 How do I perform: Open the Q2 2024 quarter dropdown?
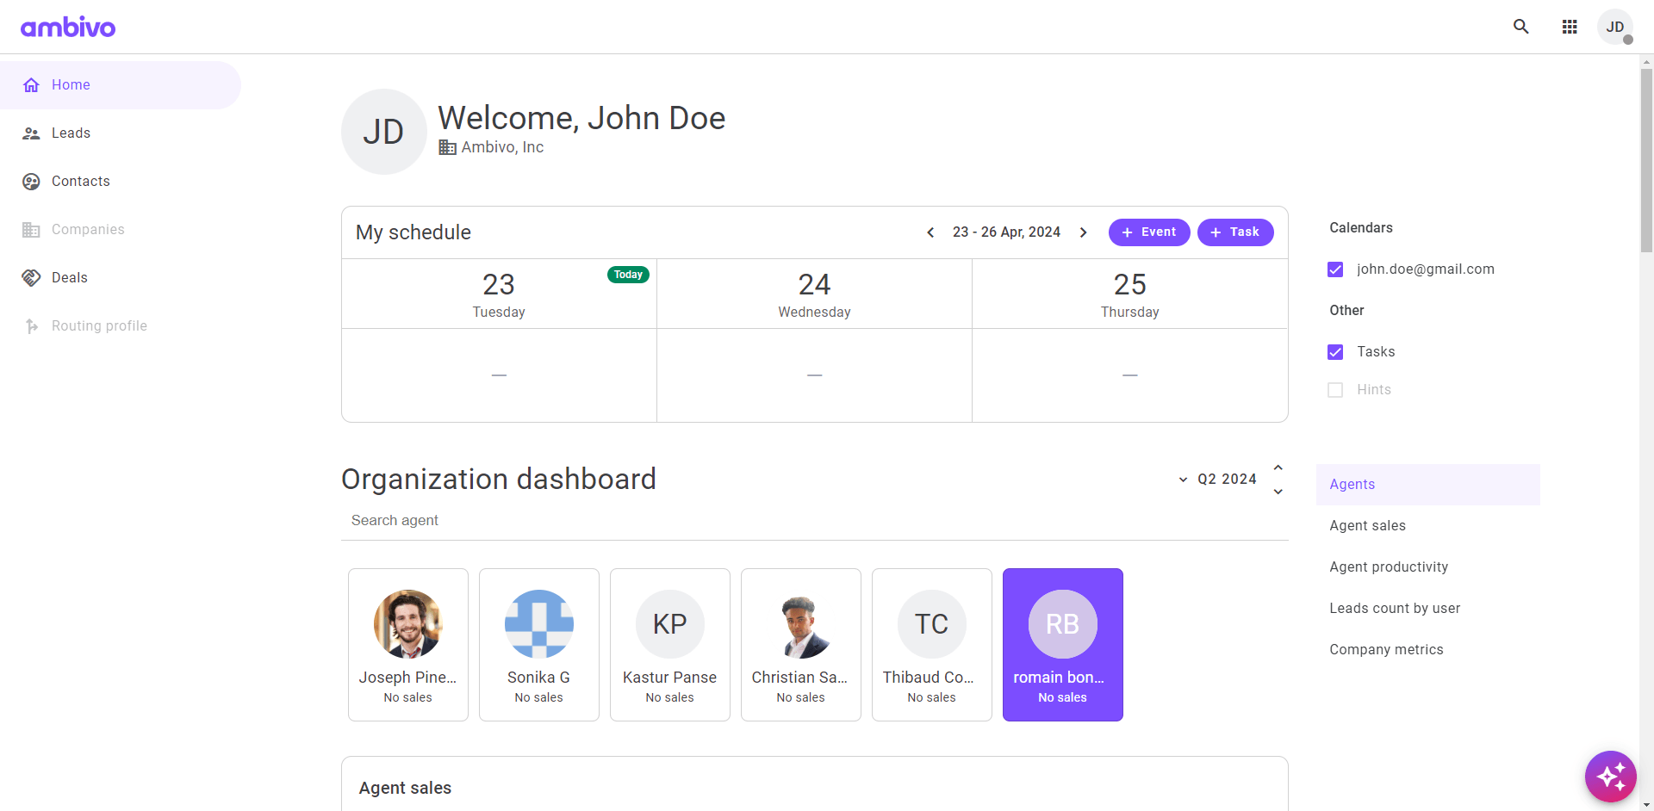coord(1182,479)
